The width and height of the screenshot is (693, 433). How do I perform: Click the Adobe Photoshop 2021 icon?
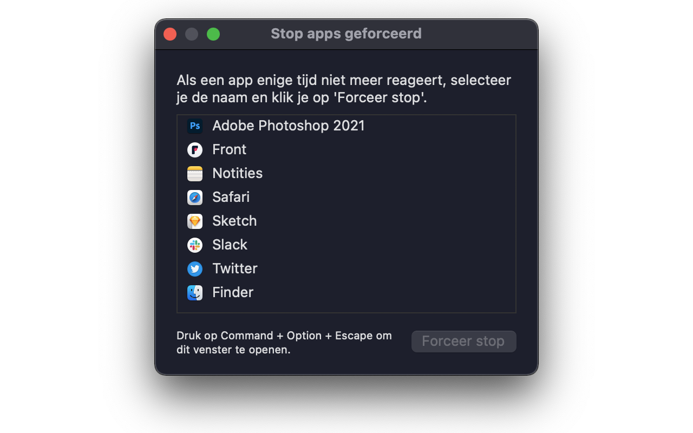195,126
